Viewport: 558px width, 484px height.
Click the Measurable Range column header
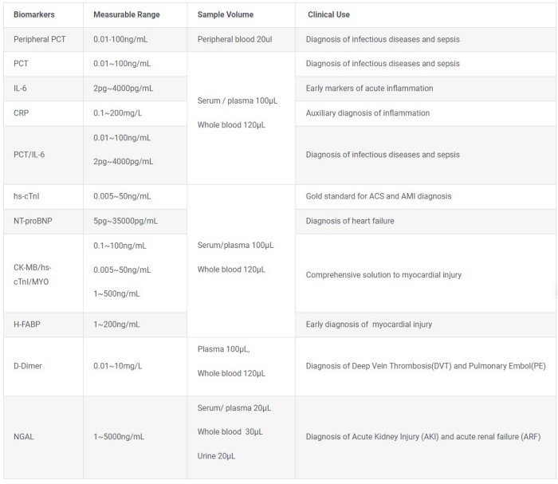click(x=125, y=14)
